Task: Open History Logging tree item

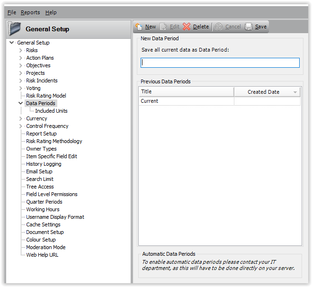Action: coord(44,164)
